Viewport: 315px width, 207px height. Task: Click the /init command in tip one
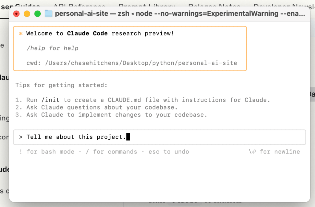coord(50,100)
